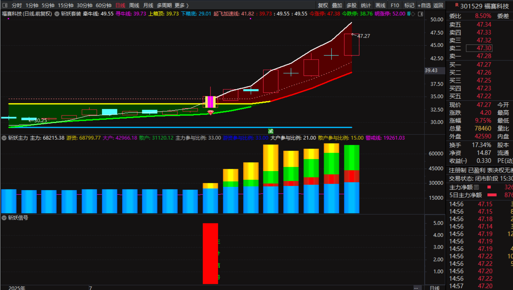The height and width of the screenshot is (290, 513).
Task: Toggle the left sidebar panel icon
Action: pos(5,5)
